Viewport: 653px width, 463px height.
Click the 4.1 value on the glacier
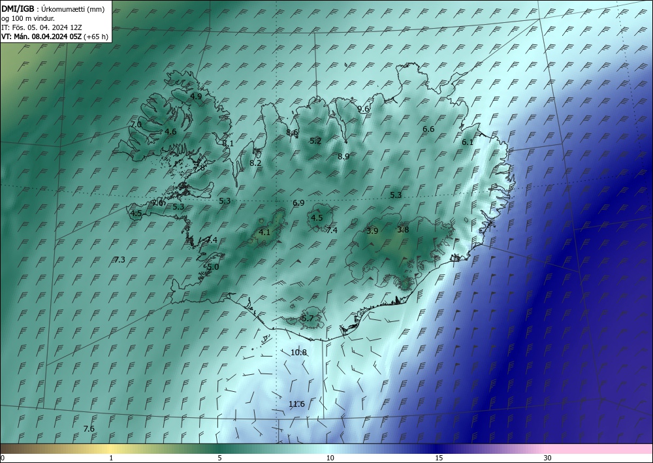coord(264,232)
